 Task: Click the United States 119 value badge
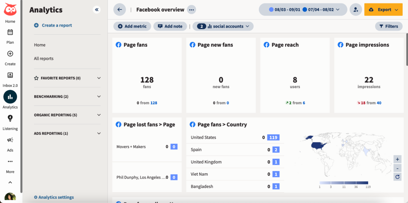click(x=273, y=137)
